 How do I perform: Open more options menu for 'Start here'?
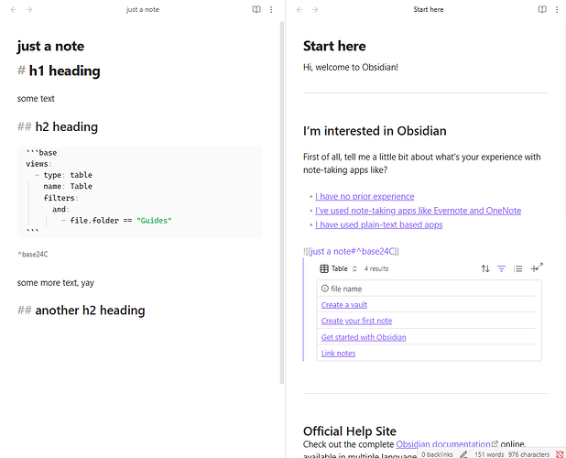pos(557,9)
